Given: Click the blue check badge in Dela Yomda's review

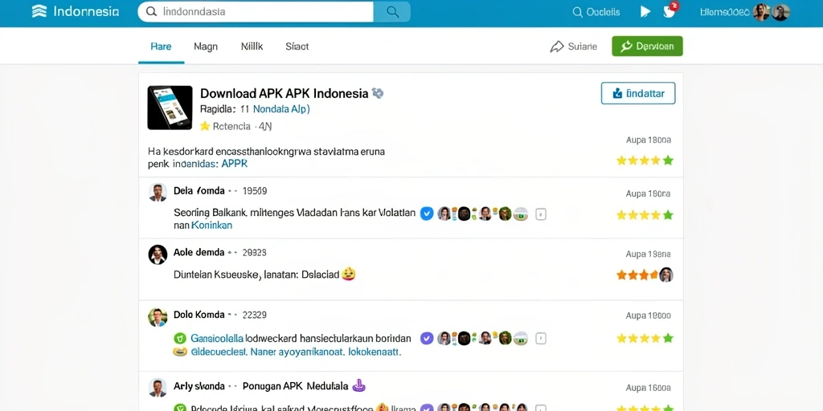Looking at the screenshot, I should pyautogui.click(x=427, y=214).
